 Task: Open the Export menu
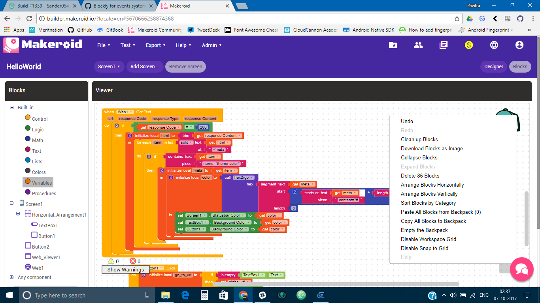pyautogui.click(x=155, y=45)
